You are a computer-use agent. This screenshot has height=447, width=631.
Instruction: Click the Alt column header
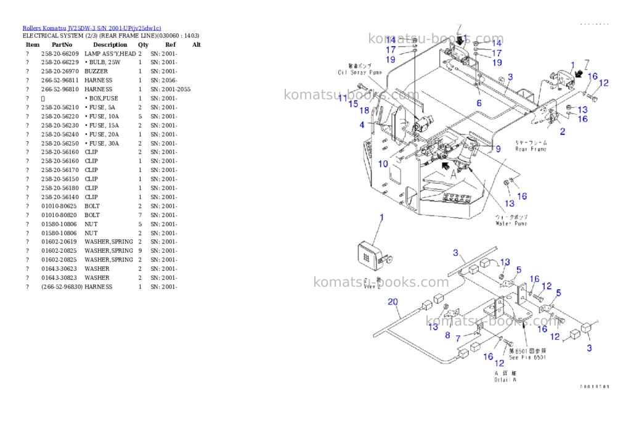pyautogui.click(x=197, y=44)
